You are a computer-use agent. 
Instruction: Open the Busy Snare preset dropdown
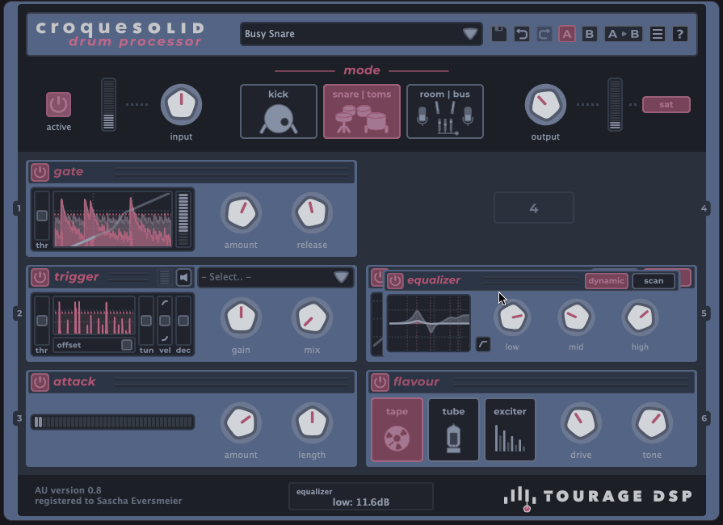[x=361, y=34]
